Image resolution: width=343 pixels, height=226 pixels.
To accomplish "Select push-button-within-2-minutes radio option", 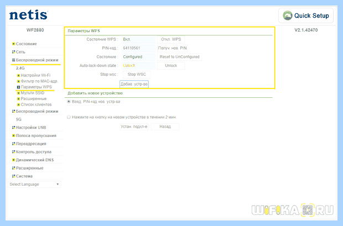I will [69, 117].
